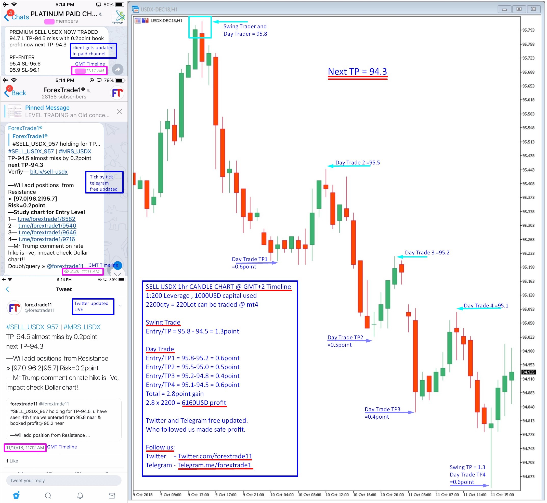Click the Telegram.me/forextrade1 link on chart
This screenshot has width=547, height=503.
tap(214, 465)
